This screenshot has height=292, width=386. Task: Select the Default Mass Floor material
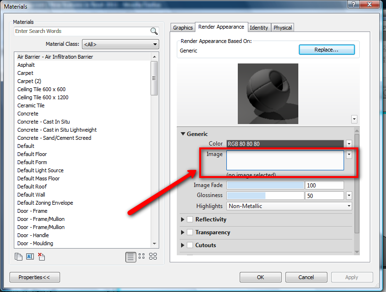click(39, 178)
